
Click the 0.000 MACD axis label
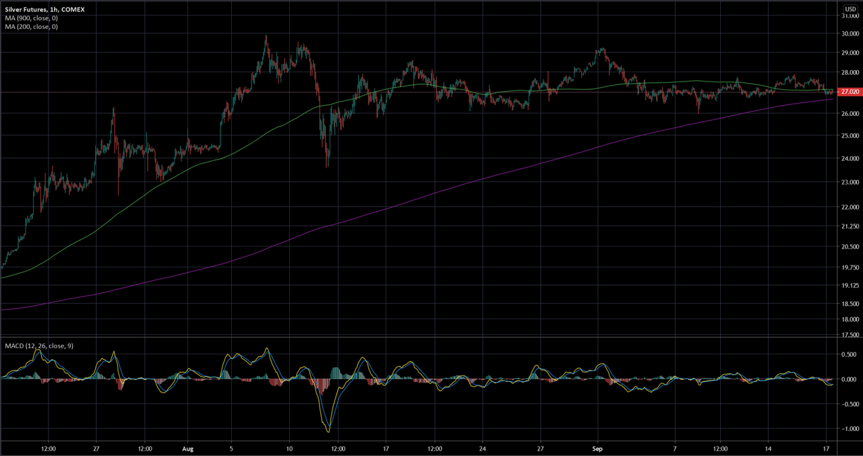point(849,379)
